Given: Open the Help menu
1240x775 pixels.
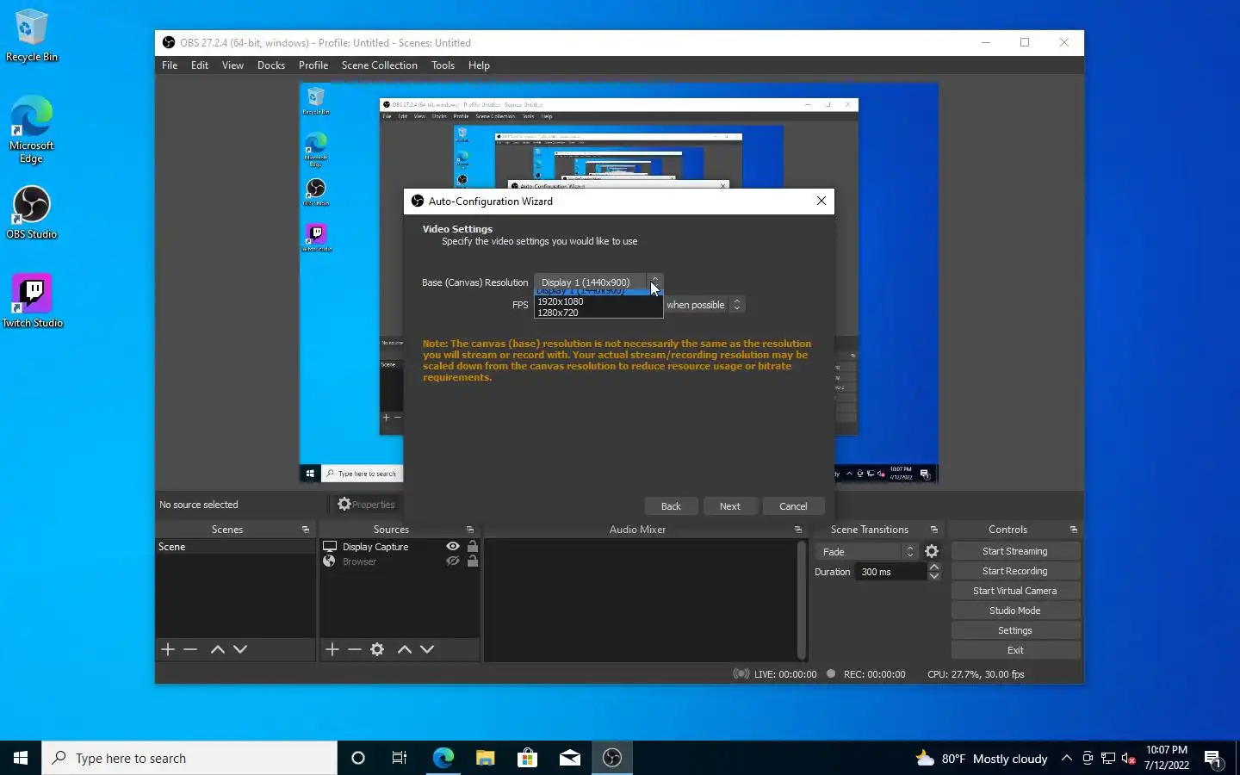Looking at the screenshot, I should click(x=479, y=65).
